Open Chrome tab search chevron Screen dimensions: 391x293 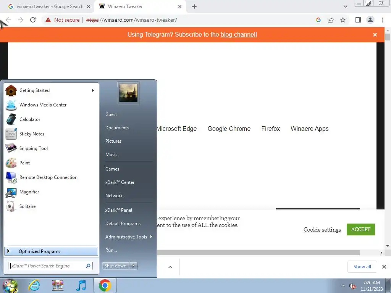[345, 6]
